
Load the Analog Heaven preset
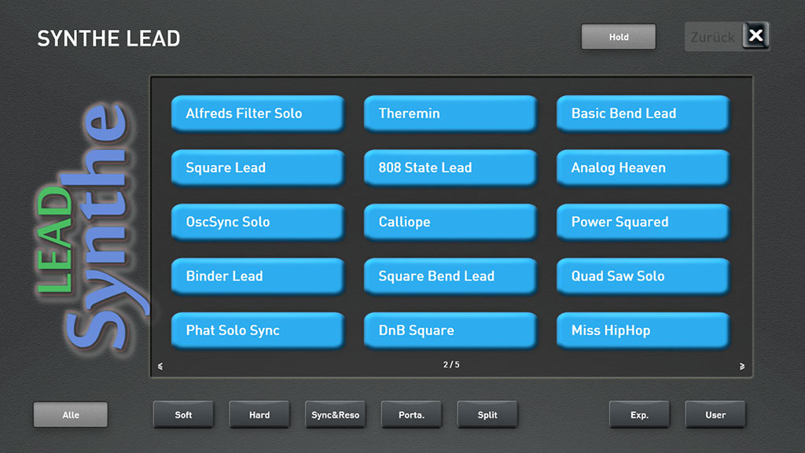click(642, 168)
